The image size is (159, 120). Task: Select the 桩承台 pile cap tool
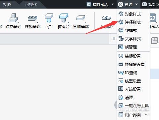pos(64,21)
